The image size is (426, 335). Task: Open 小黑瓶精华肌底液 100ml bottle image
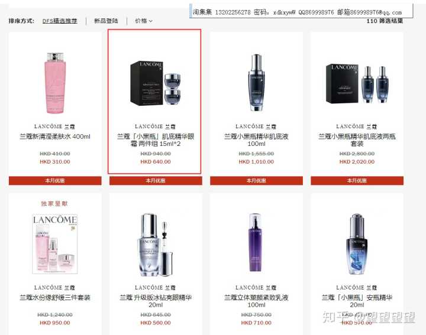click(x=256, y=83)
